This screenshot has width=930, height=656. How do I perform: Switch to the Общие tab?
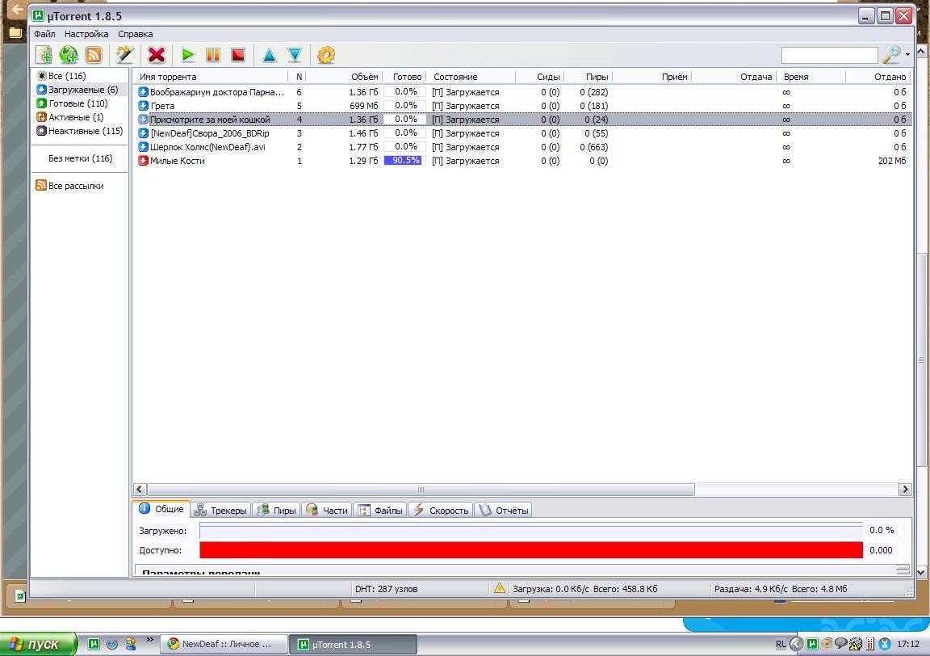coord(162,509)
